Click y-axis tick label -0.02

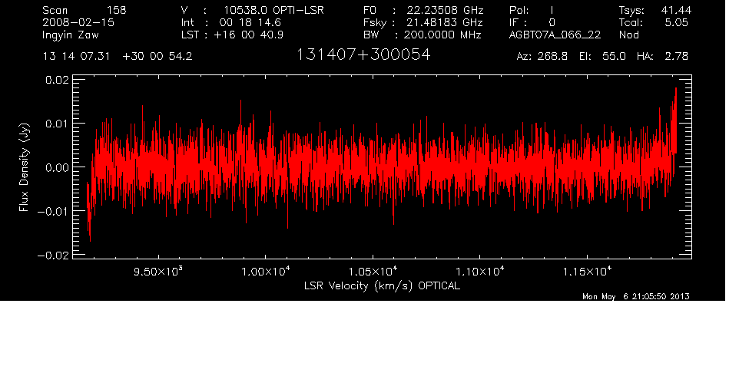point(53,256)
